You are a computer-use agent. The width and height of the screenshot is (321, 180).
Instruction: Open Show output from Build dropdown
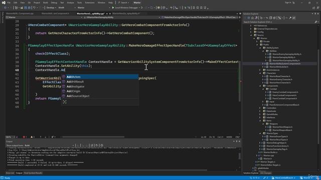(49, 145)
